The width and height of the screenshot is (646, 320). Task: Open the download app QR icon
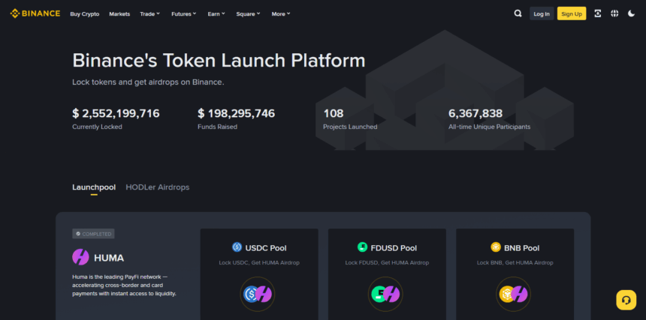pos(598,13)
